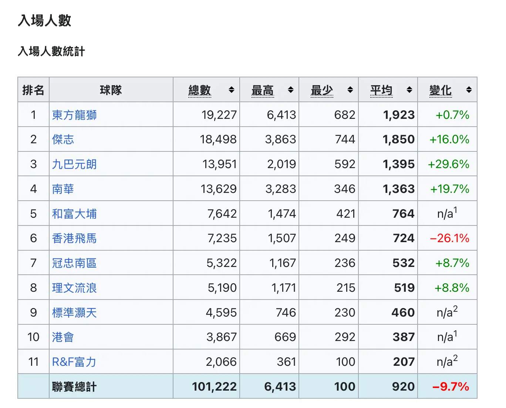
Task: Click the +0.7% change value
Action: (x=452, y=115)
